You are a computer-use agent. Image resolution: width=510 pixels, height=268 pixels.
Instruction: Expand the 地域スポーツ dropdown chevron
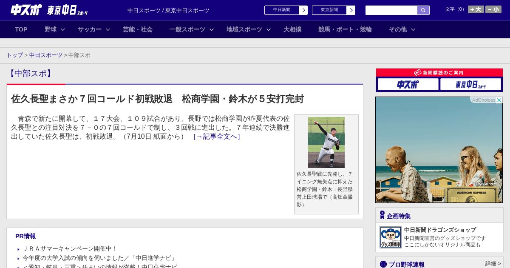click(269, 30)
